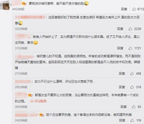Click VIP badge on 回个应也要买热搜 commenter
The image size is (144, 124).
point(41,115)
